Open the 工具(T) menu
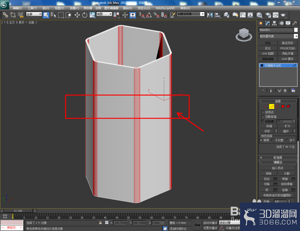Viewport: 300px width, 231px height. (x=32, y=8)
